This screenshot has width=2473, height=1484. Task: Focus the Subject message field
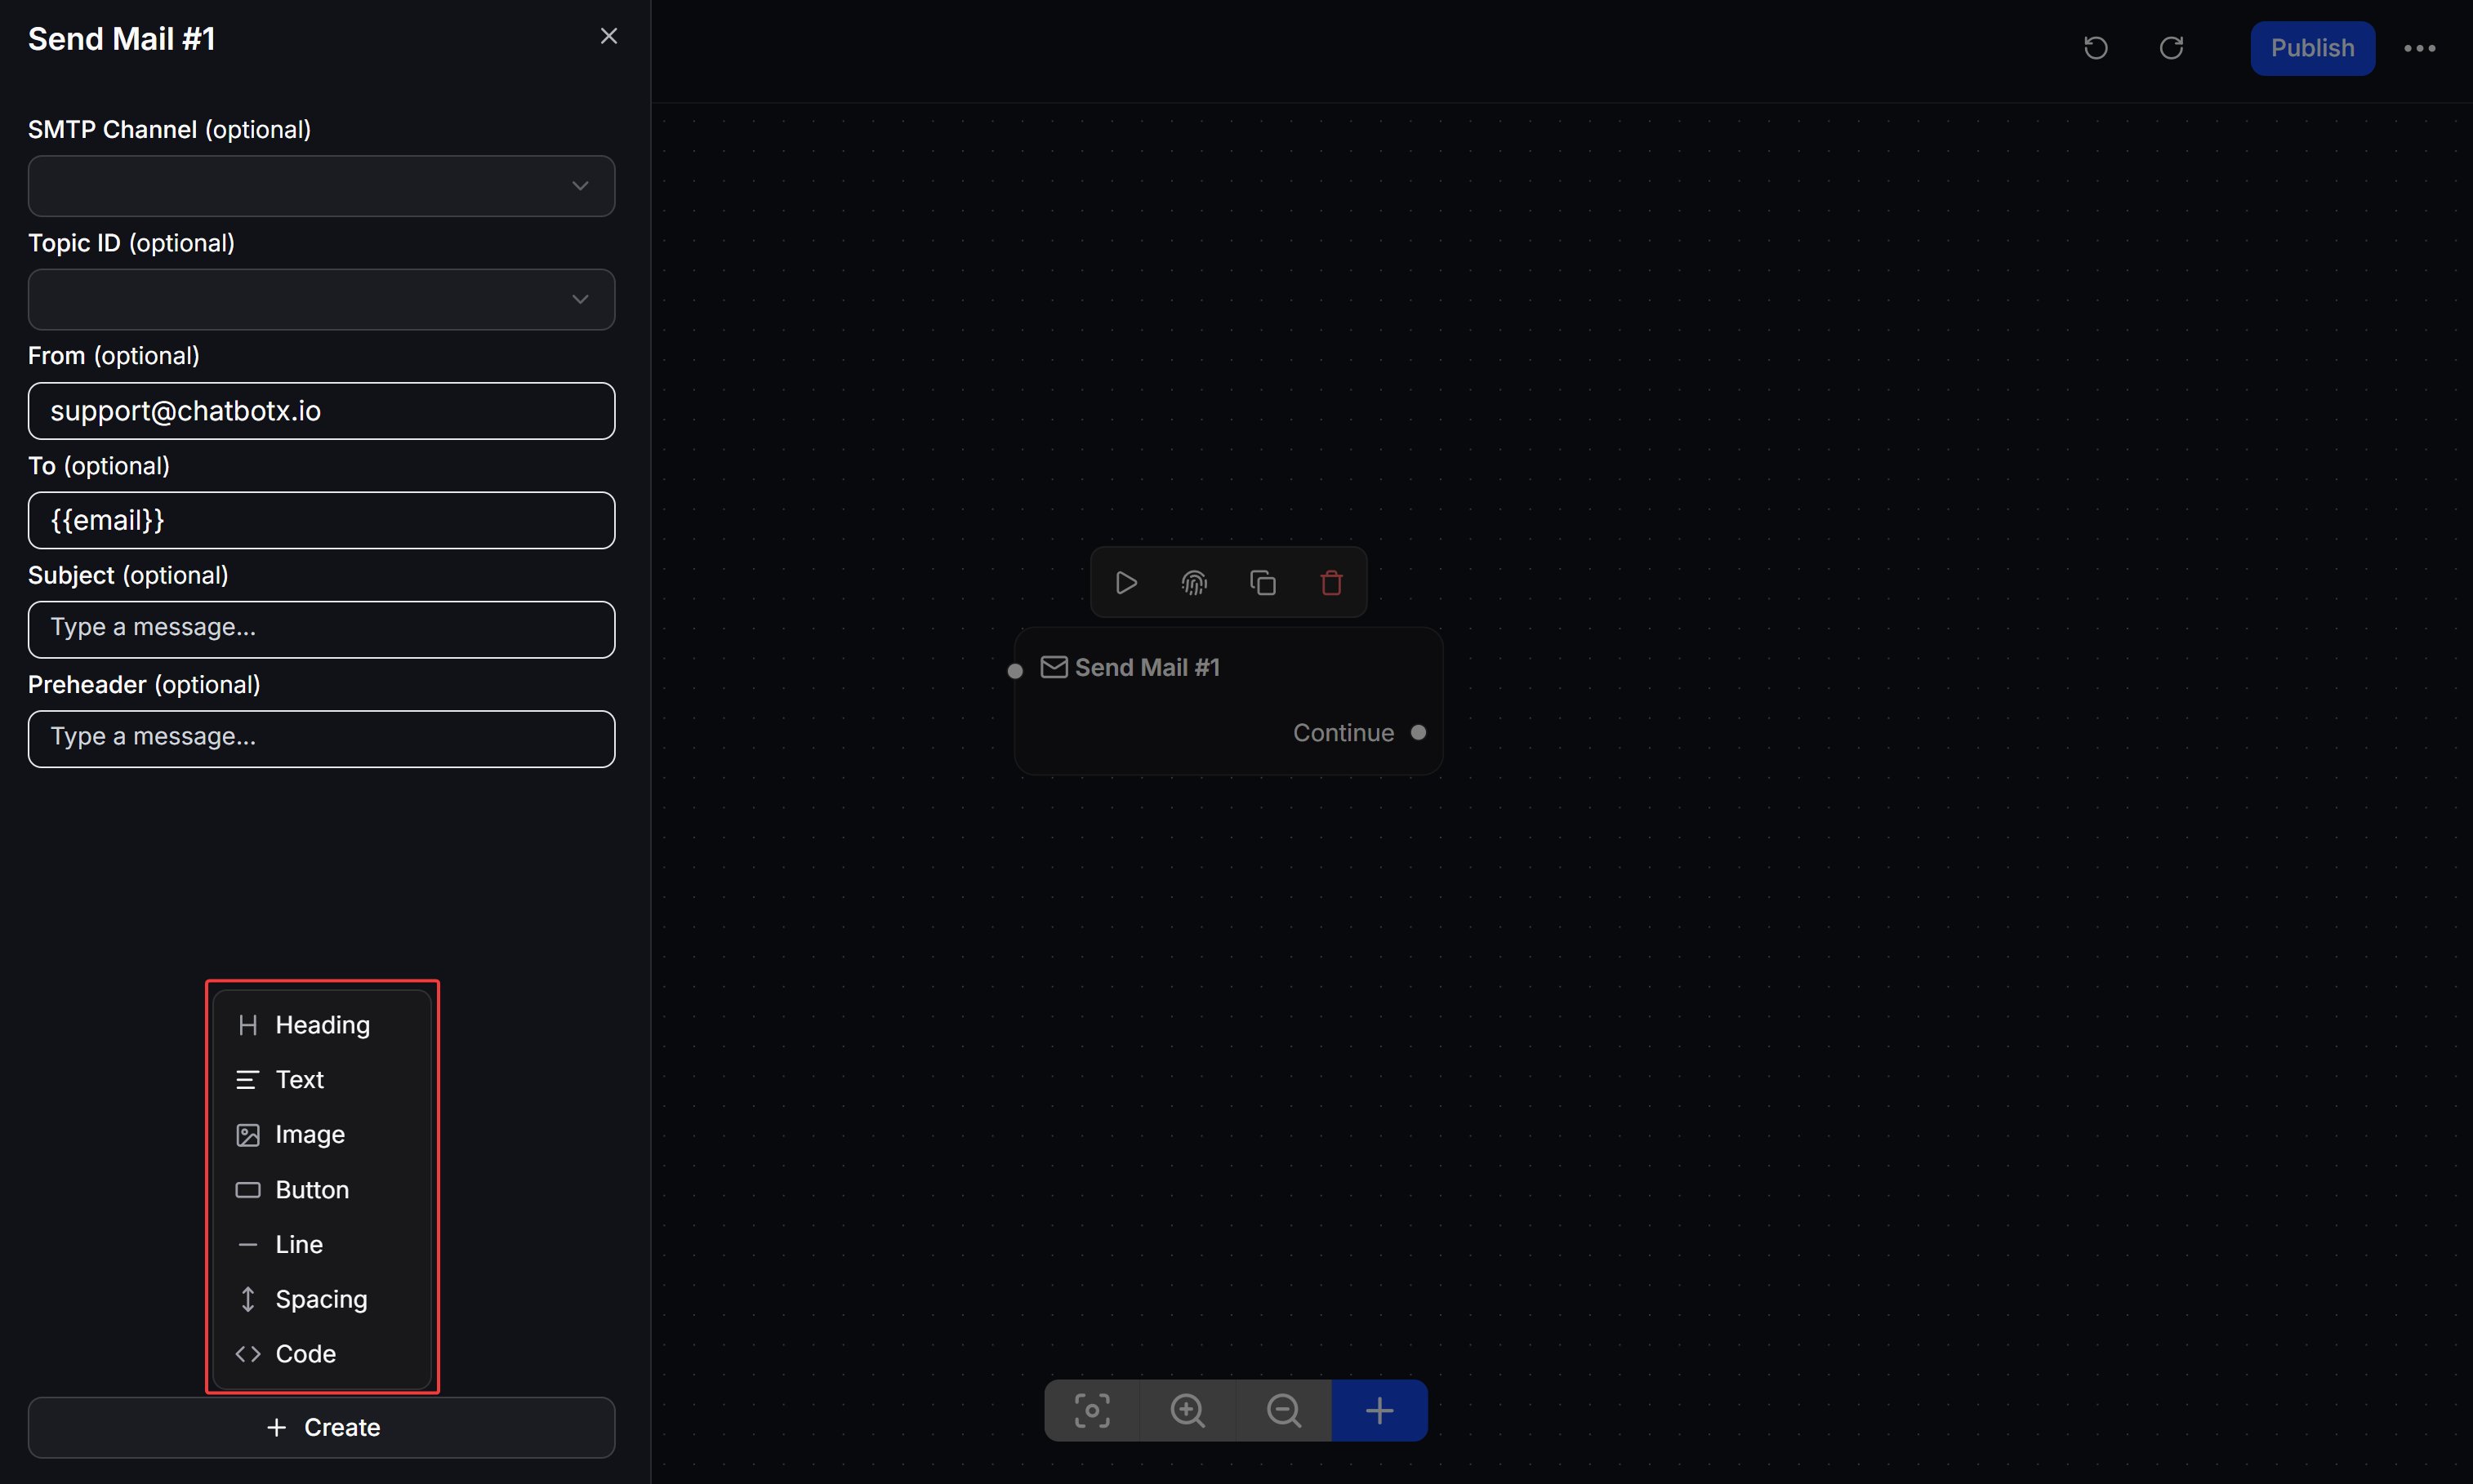click(321, 629)
